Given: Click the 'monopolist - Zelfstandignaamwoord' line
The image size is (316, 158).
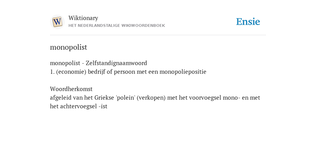Looking at the screenshot, I should (x=98, y=63).
